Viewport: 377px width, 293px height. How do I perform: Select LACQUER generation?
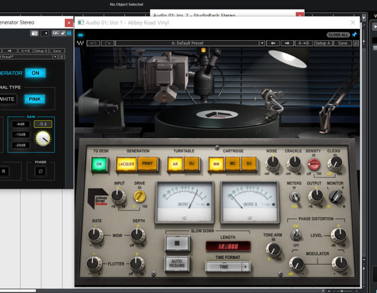tap(126, 164)
